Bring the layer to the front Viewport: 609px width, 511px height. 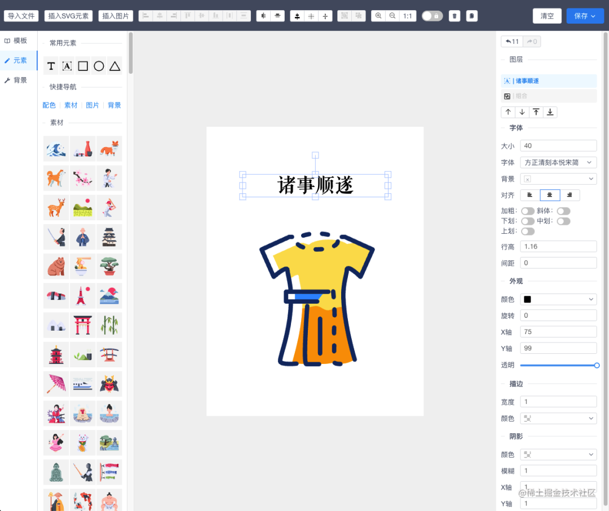[x=536, y=112]
